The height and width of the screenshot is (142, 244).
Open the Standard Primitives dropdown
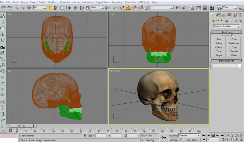pyautogui.click(x=226, y=26)
